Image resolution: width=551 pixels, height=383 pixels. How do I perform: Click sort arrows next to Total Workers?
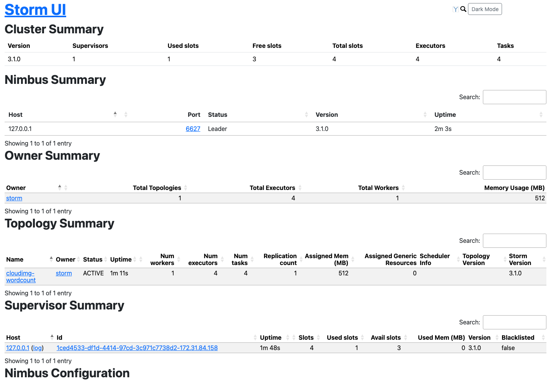click(403, 188)
